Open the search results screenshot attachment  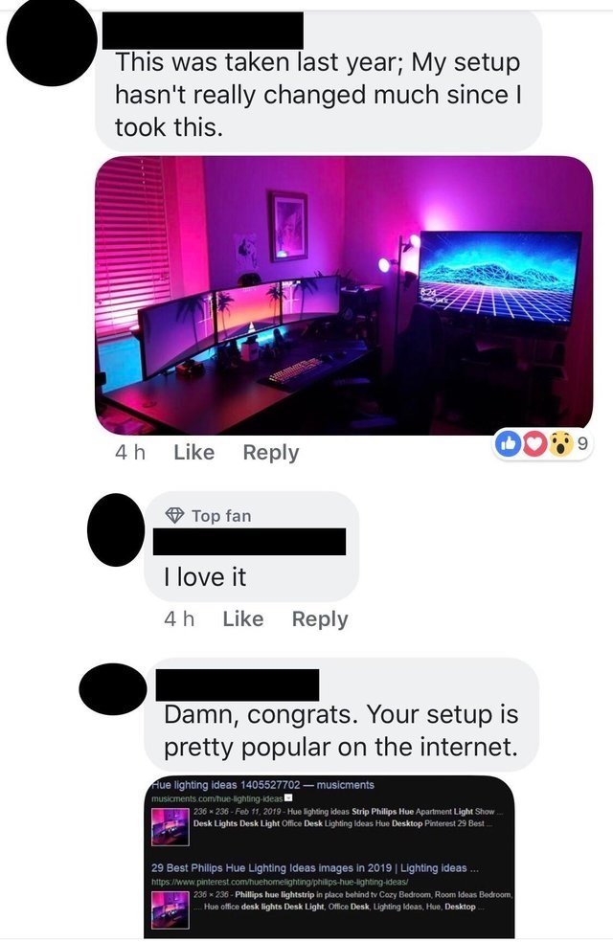(329, 857)
